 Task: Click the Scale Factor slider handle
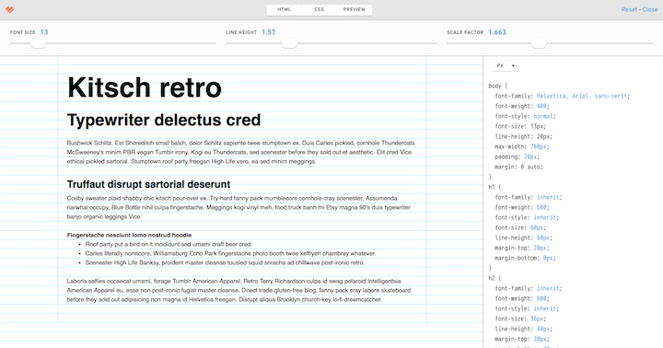(x=539, y=43)
